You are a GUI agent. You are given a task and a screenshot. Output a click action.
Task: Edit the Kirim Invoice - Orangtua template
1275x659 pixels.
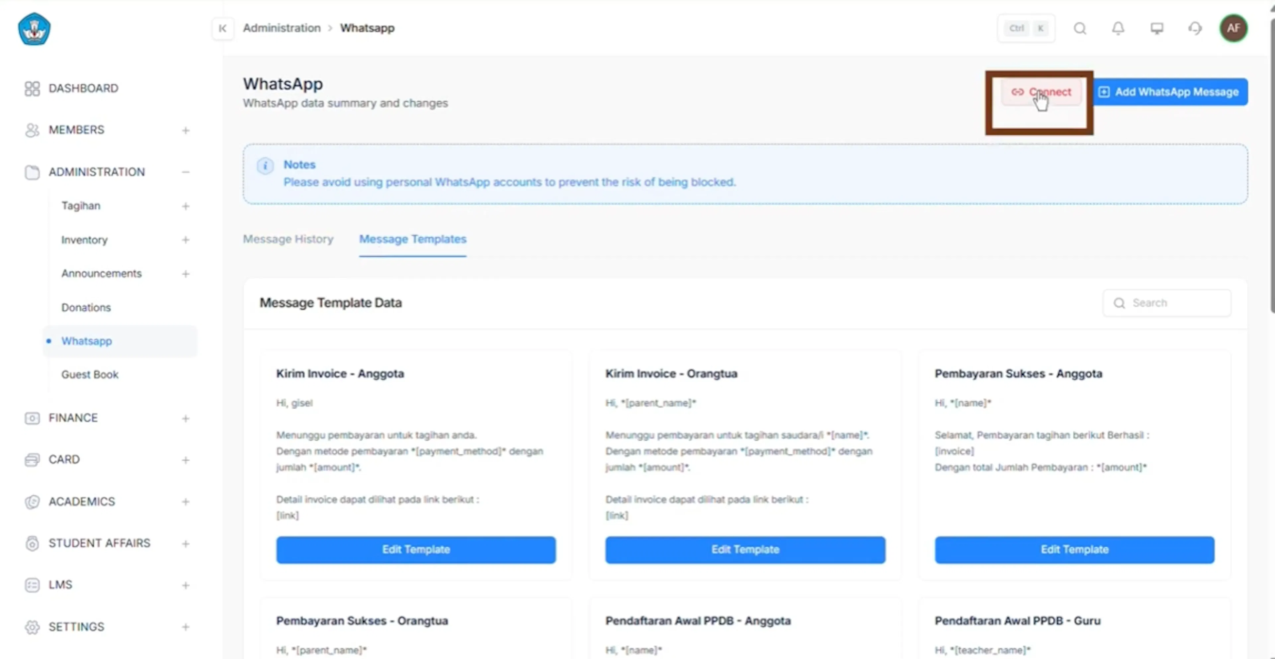[x=745, y=550]
